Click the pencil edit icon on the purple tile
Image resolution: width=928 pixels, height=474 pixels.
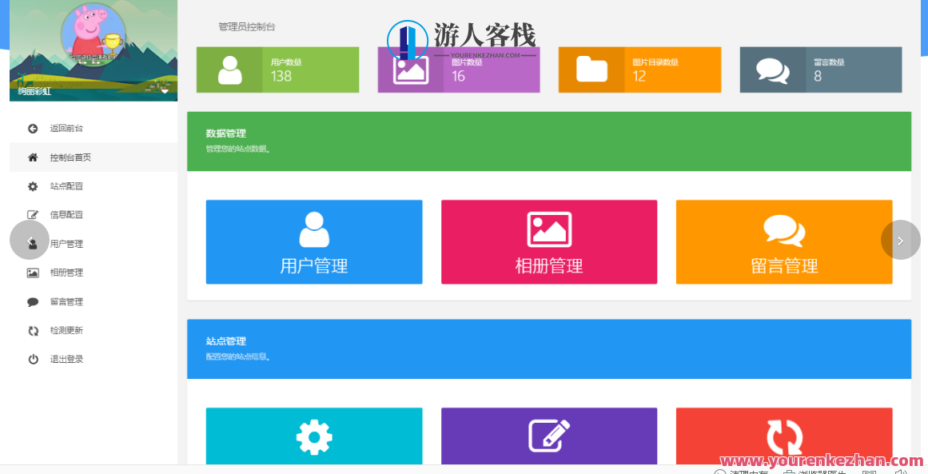(549, 436)
